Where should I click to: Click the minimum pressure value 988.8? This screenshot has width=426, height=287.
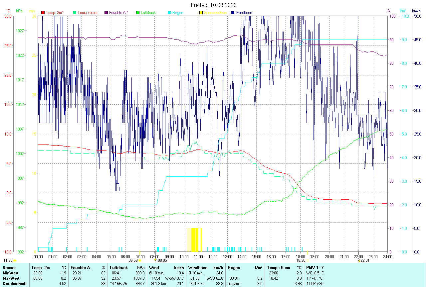click(x=140, y=273)
